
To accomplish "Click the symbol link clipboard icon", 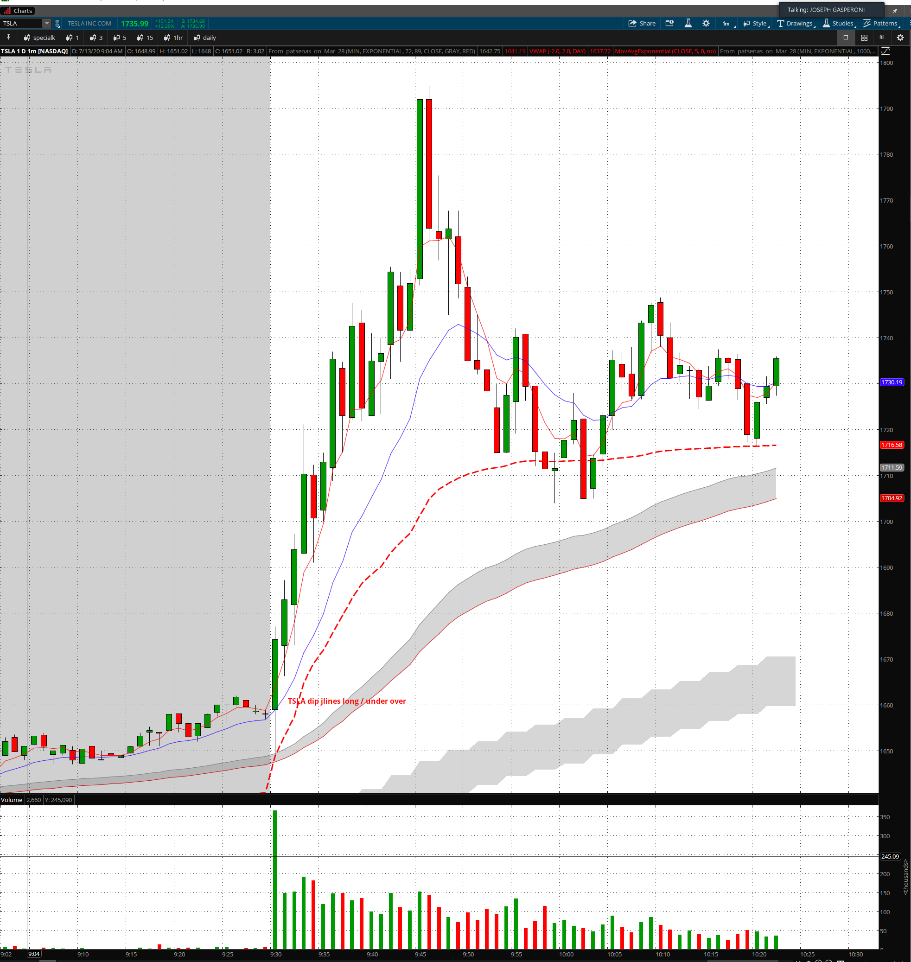I will coord(57,23).
